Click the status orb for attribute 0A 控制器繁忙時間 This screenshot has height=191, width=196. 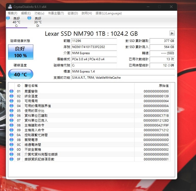[11, 135]
